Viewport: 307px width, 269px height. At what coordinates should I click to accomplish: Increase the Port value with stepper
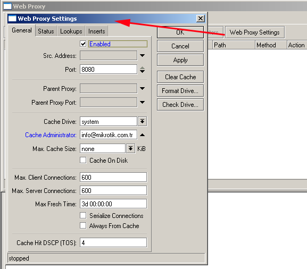tap(143, 68)
